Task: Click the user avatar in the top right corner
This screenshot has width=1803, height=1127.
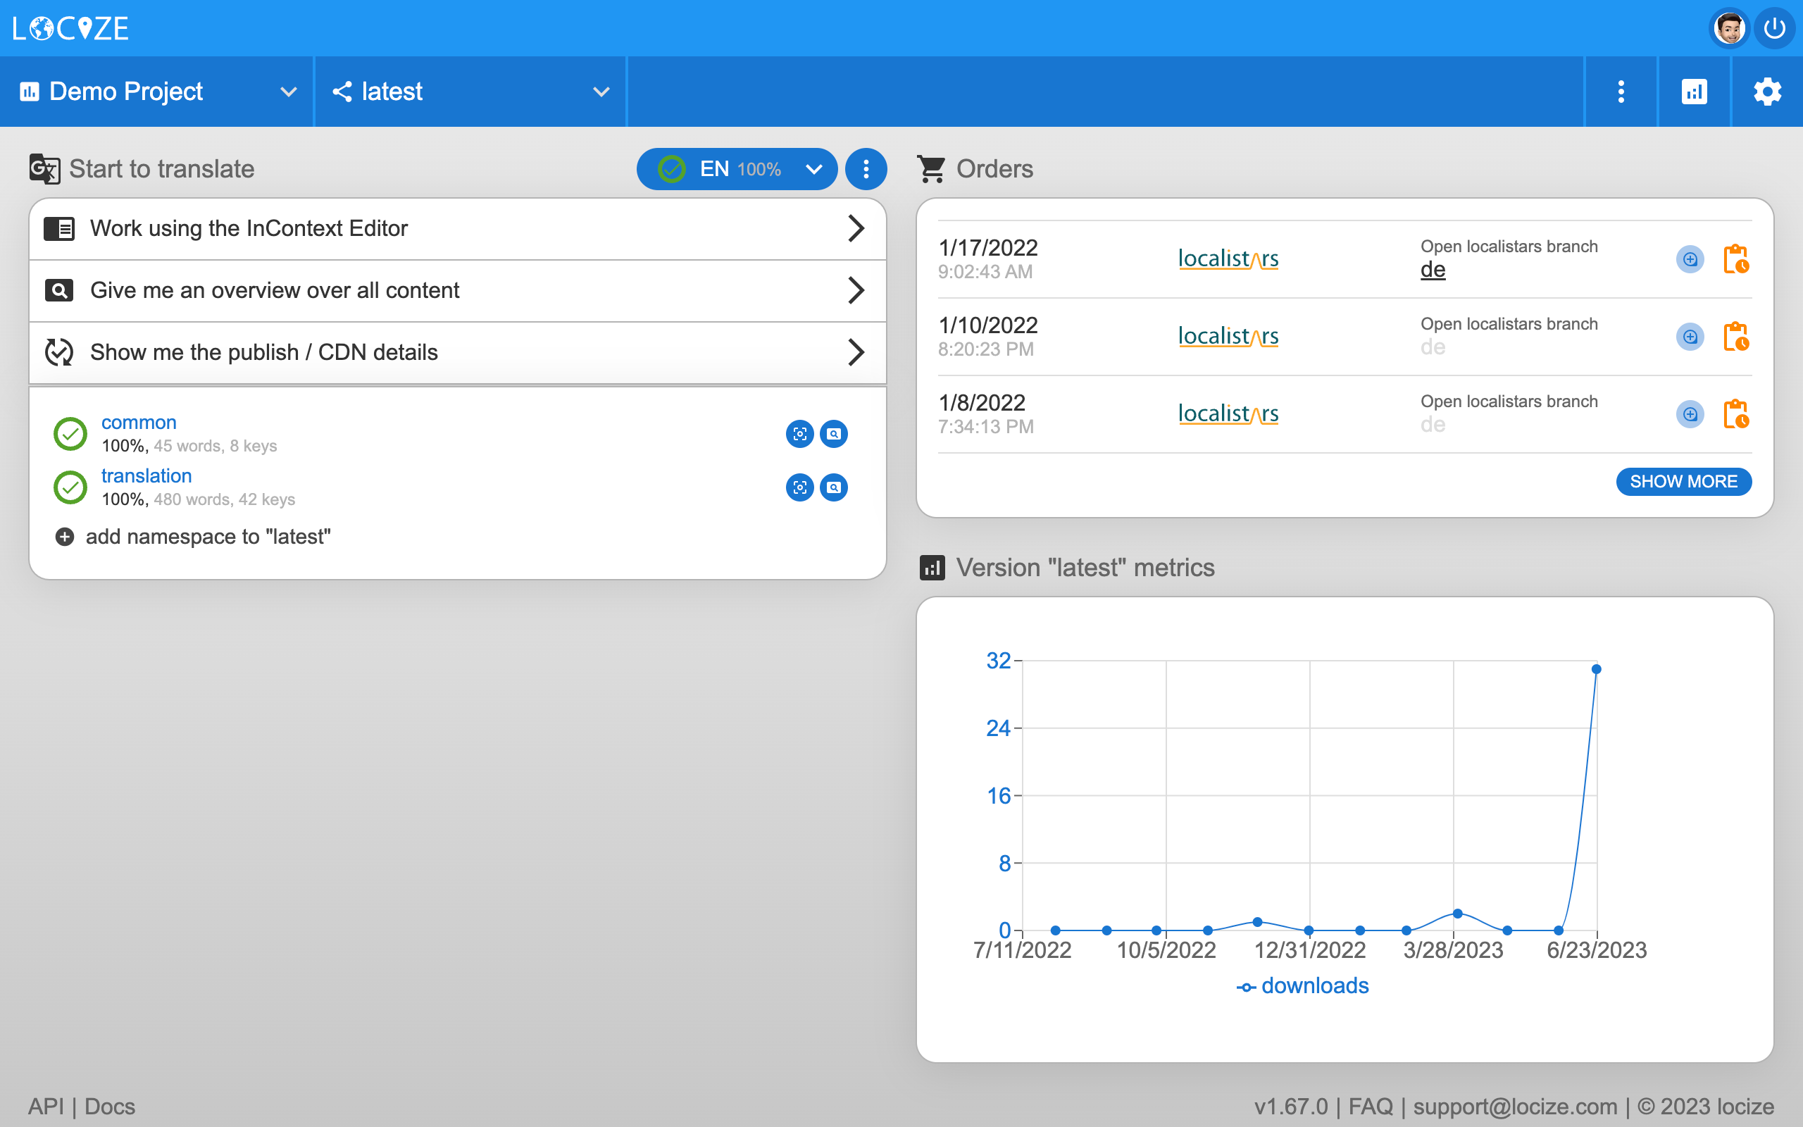Action: (1729, 27)
